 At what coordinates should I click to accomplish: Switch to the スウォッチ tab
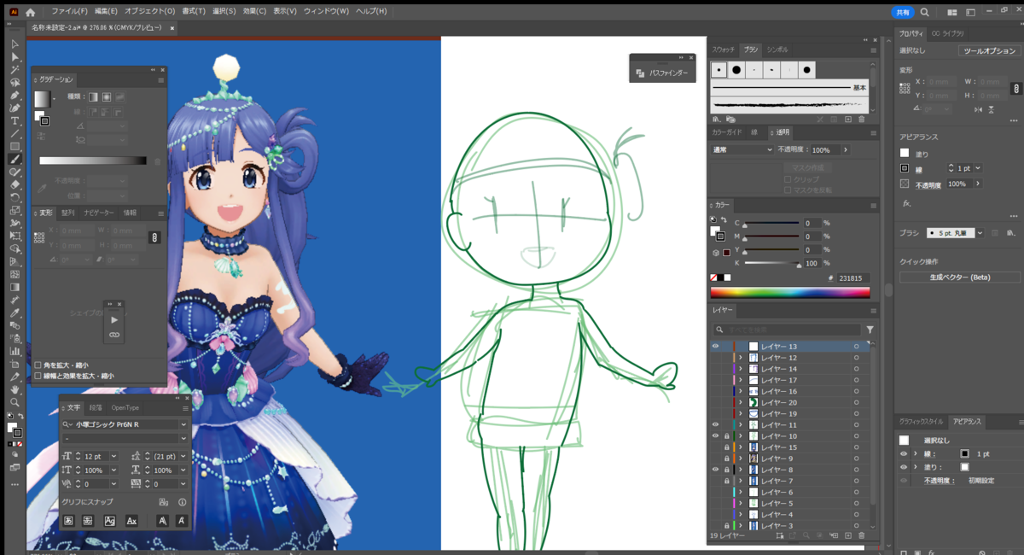[724, 50]
